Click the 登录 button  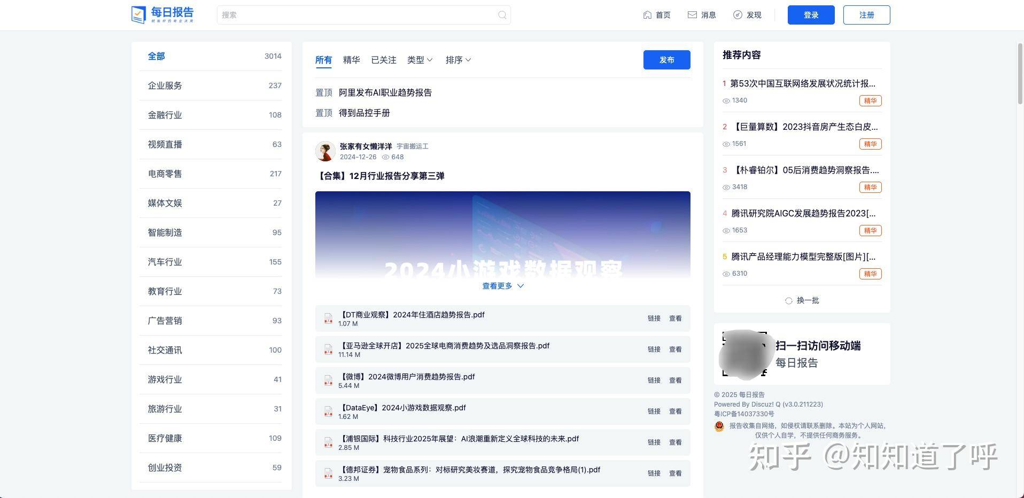pos(811,15)
